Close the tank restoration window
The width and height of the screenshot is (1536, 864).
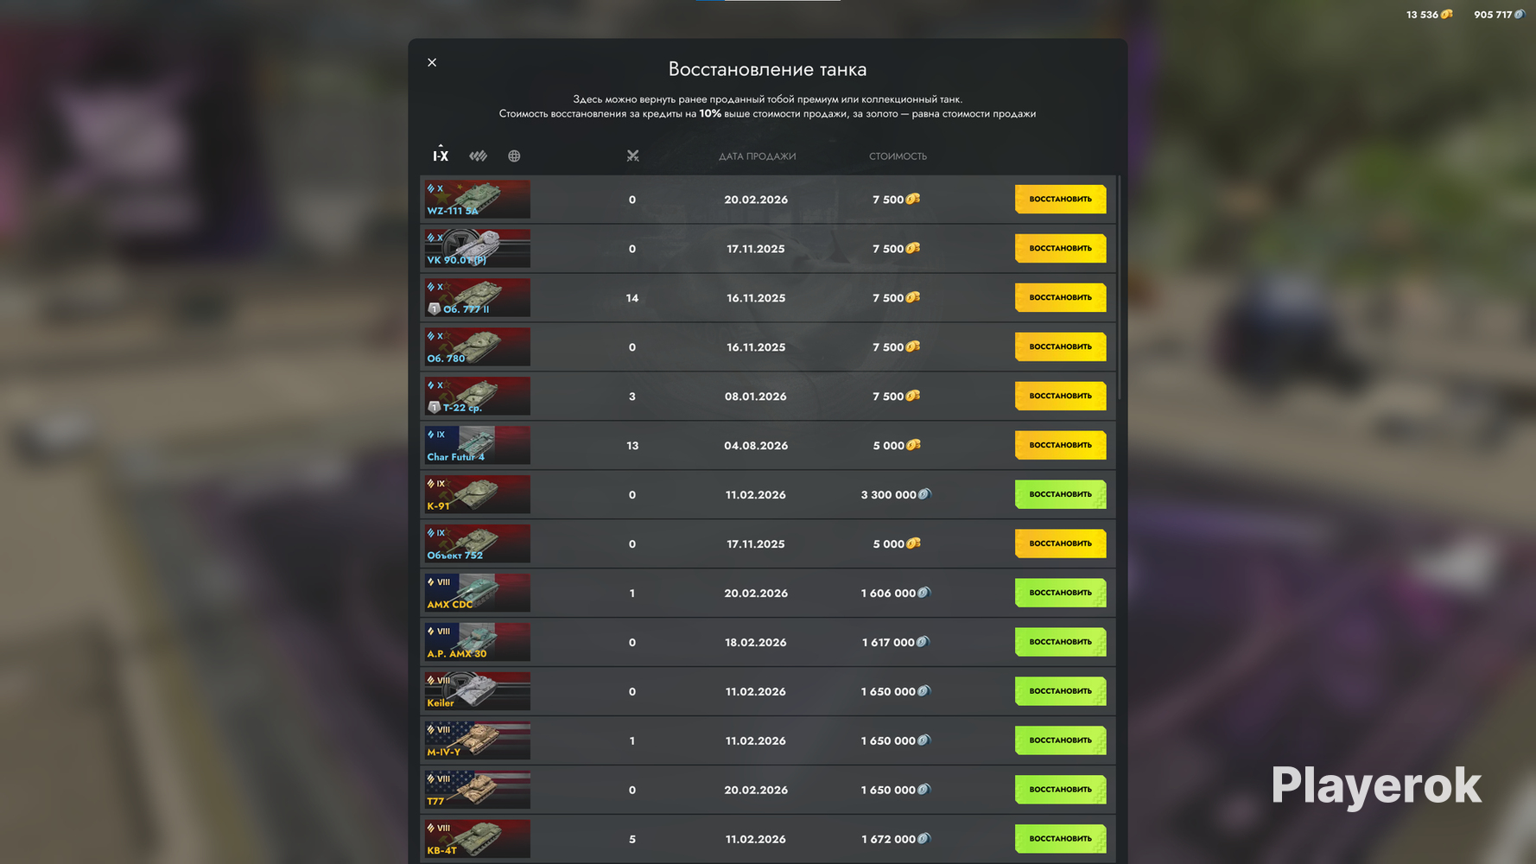pyautogui.click(x=432, y=62)
